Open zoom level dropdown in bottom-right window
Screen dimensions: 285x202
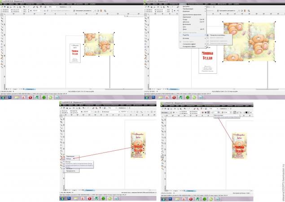[217, 108]
